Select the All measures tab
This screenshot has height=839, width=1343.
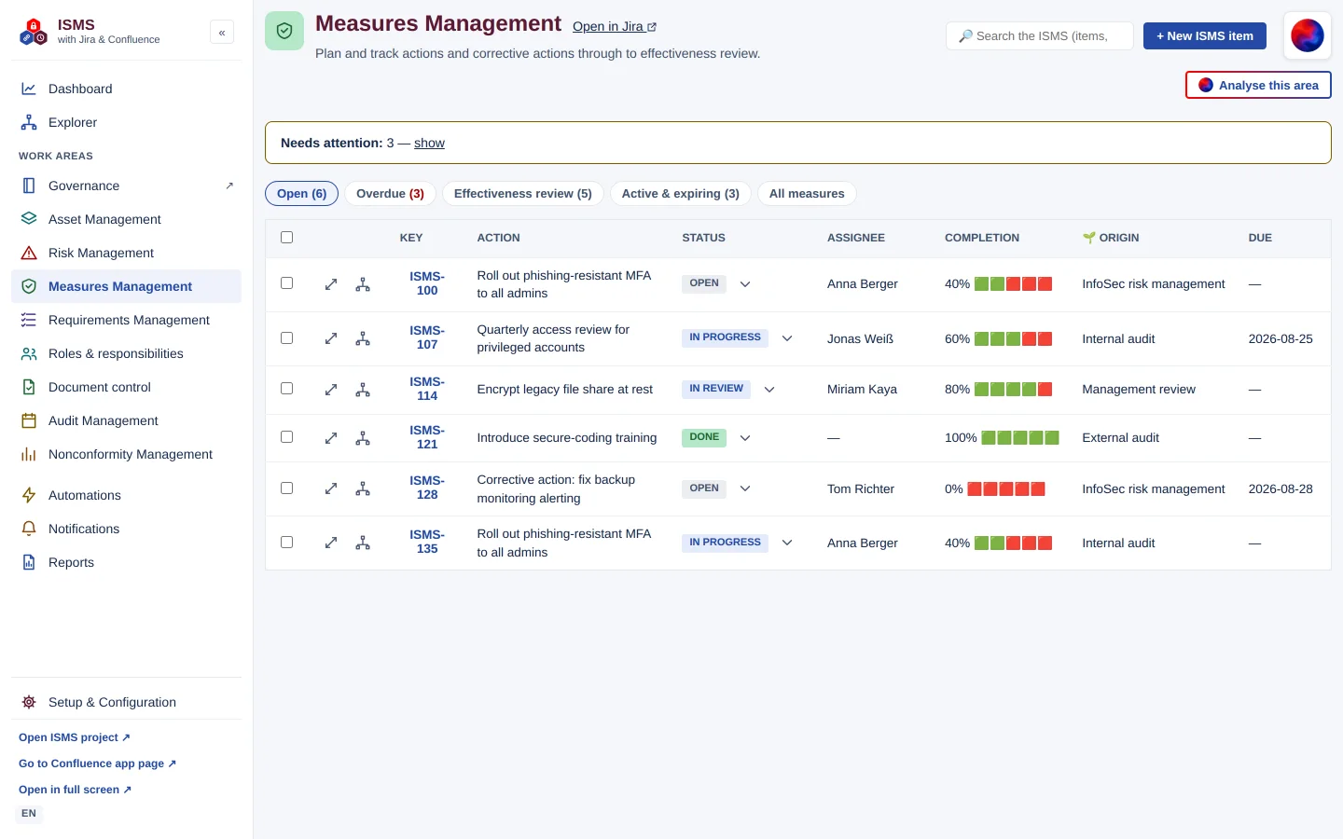807,194
